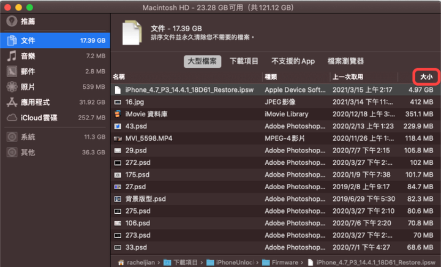Click the Recommendations lightbulb icon in sidebar

12,21
